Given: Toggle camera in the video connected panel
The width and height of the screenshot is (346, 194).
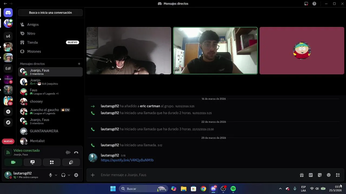Looking at the screenshot, I should coord(13,162).
